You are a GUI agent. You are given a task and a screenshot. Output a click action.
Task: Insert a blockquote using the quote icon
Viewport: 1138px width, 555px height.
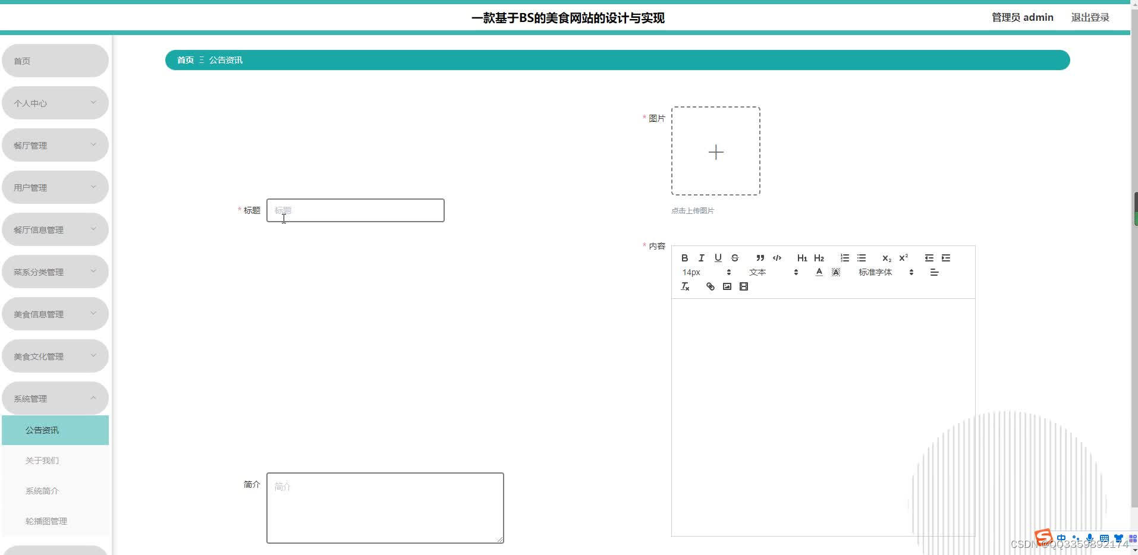pyautogui.click(x=760, y=258)
